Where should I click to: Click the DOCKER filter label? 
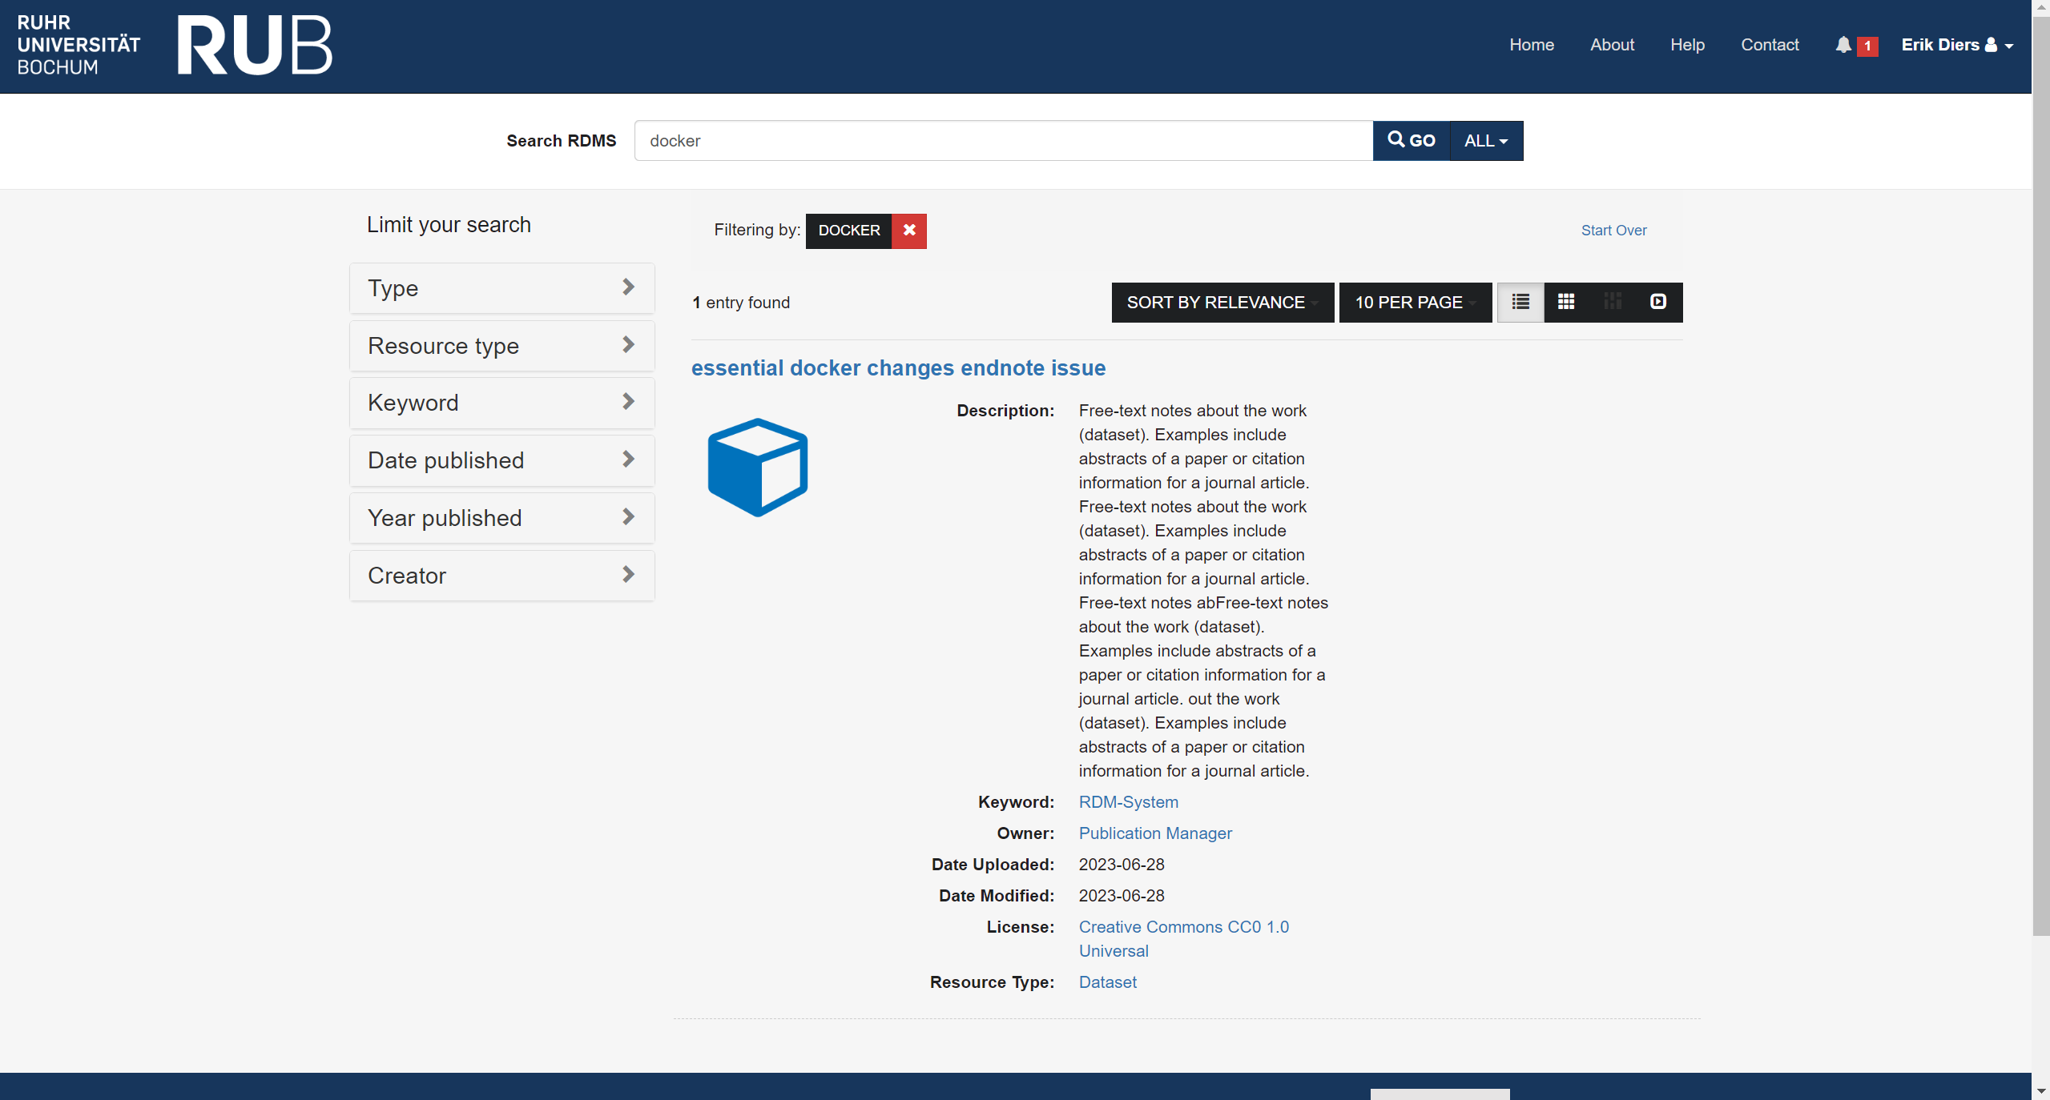pos(849,231)
